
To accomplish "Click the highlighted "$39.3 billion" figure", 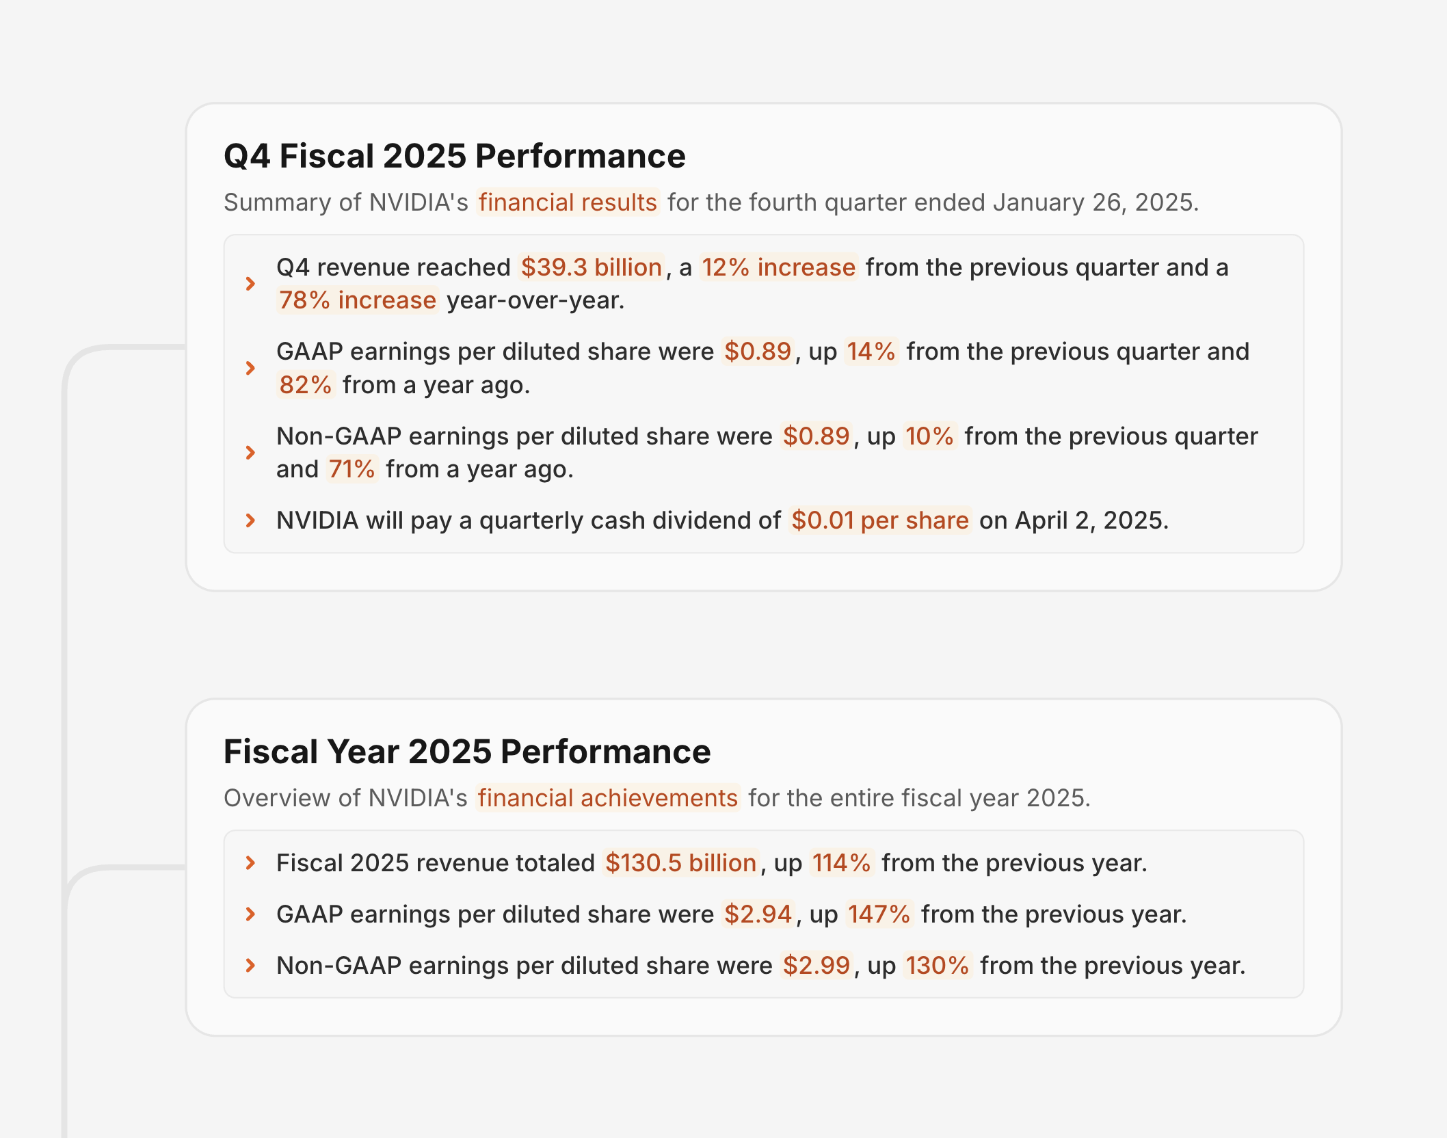I will [591, 267].
